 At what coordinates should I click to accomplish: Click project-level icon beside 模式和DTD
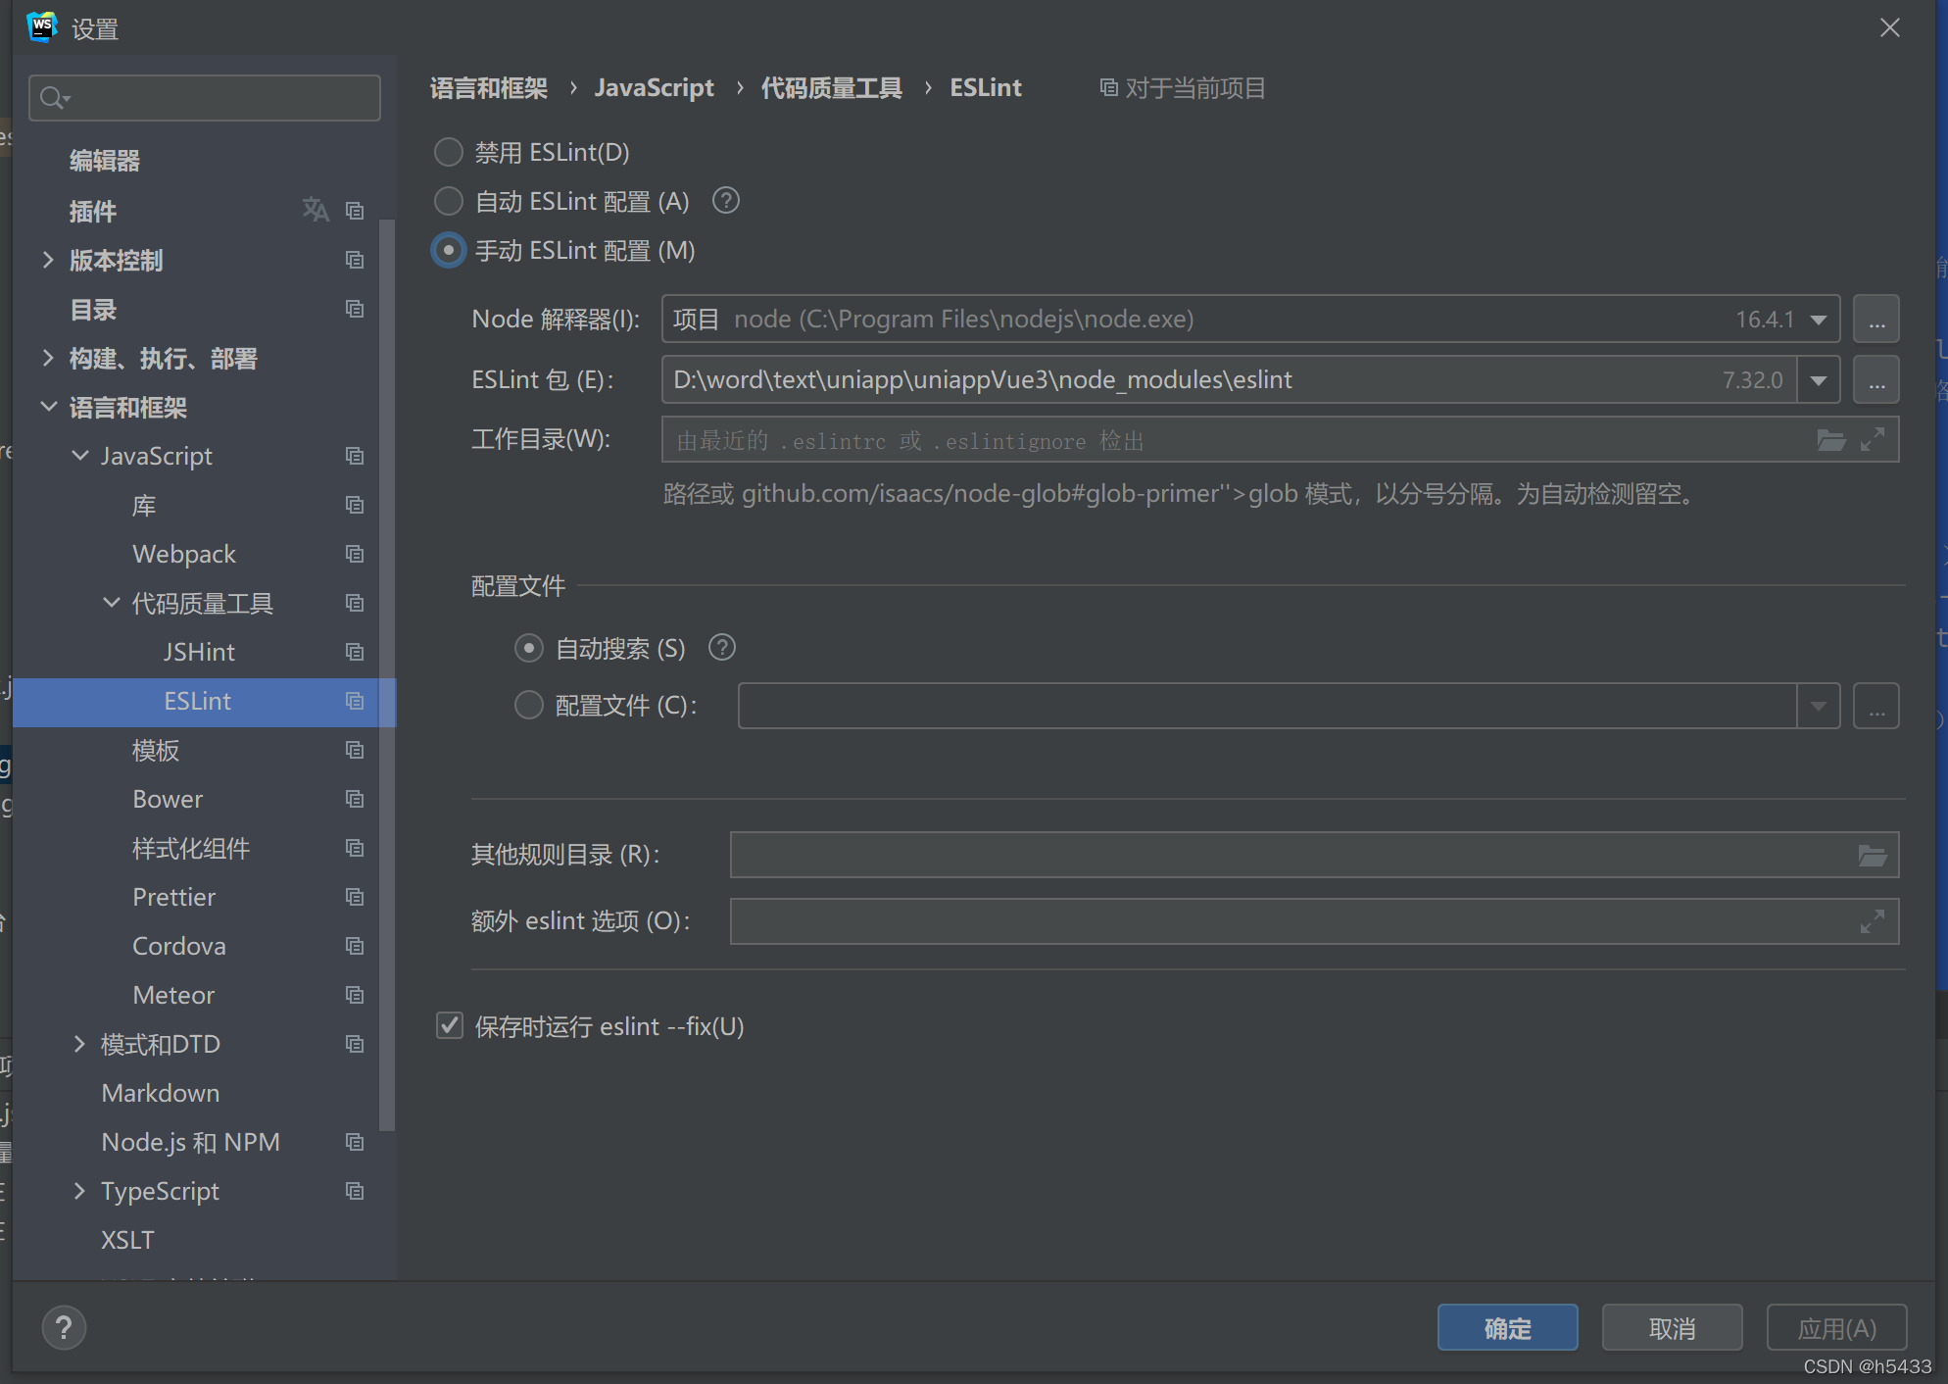click(x=355, y=1044)
